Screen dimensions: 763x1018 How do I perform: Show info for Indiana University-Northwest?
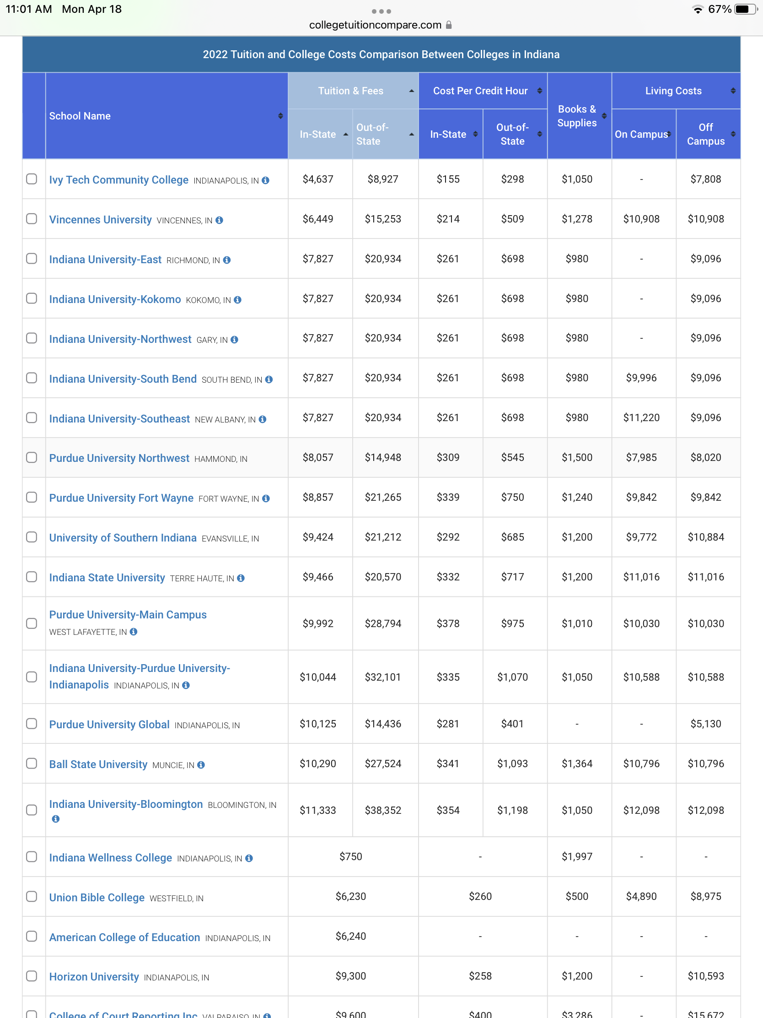click(x=235, y=340)
